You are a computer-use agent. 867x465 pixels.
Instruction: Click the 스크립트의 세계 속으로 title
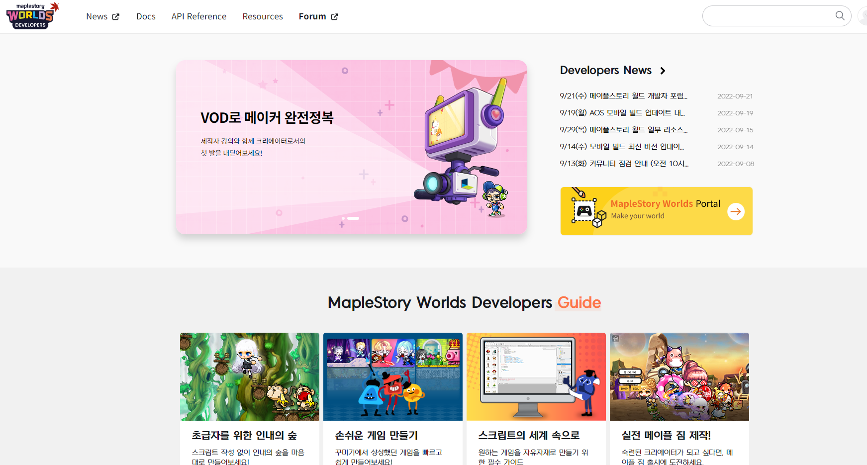tap(529, 435)
